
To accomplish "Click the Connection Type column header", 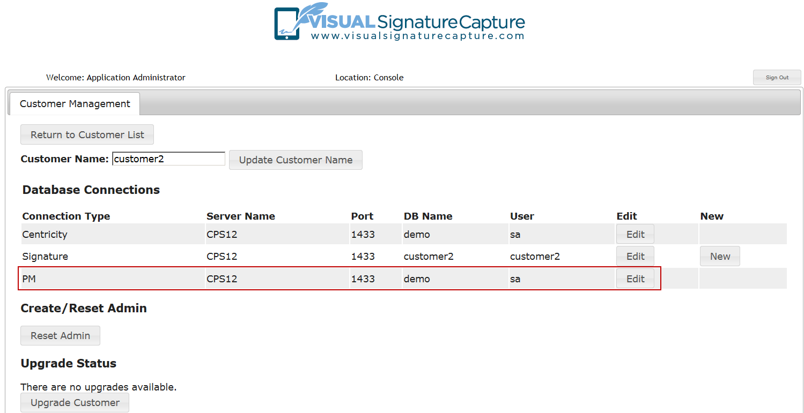I will coord(66,216).
